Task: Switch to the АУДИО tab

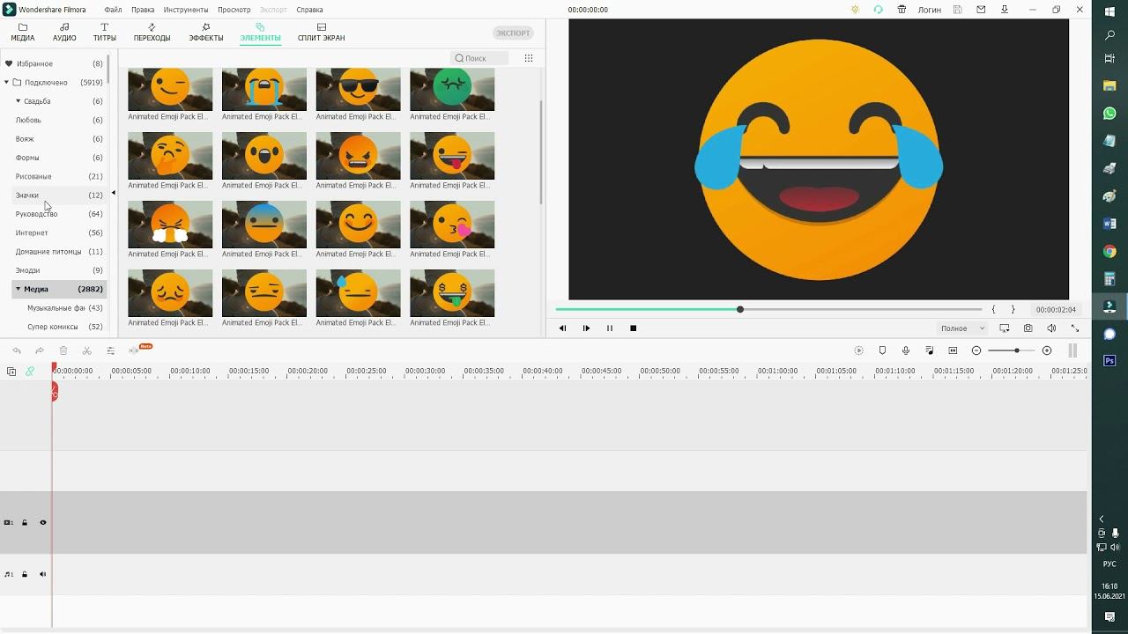Action: tap(64, 33)
